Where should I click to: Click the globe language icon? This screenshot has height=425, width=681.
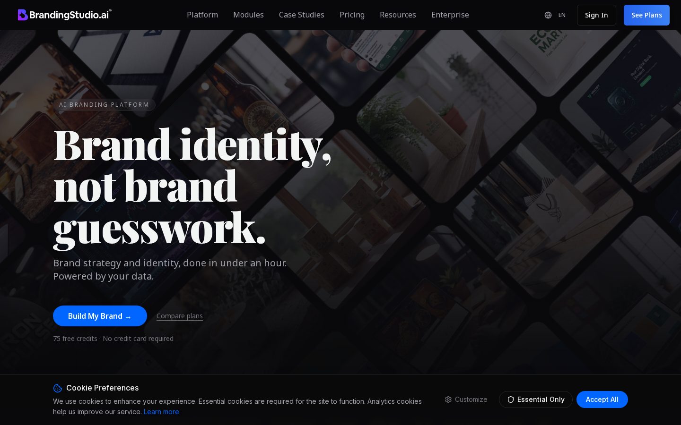click(x=548, y=15)
